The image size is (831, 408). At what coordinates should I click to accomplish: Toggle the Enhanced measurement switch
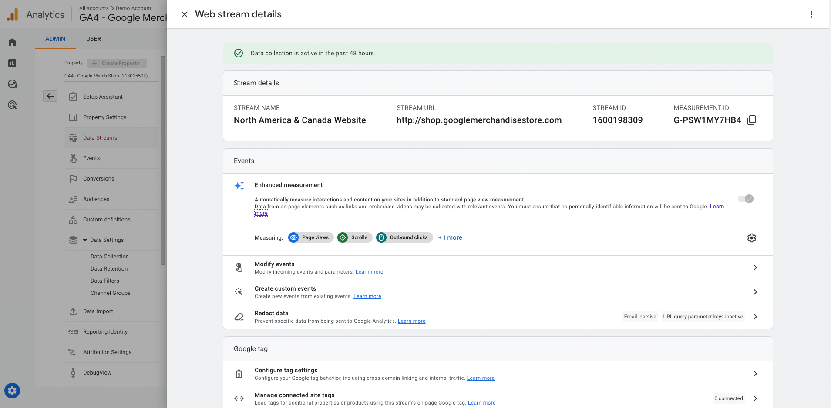tap(745, 199)
